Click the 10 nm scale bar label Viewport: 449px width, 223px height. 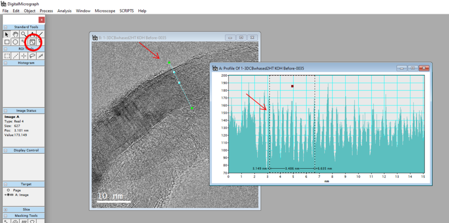110,196
